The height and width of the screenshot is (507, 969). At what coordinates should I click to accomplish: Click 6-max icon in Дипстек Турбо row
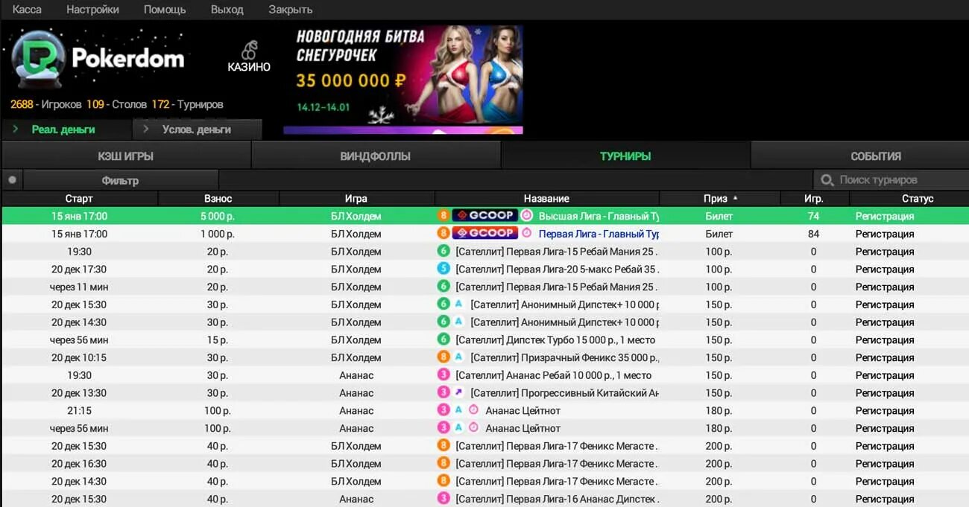pos(444,339)
